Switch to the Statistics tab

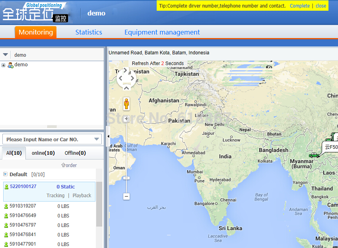tap(89, 32)
